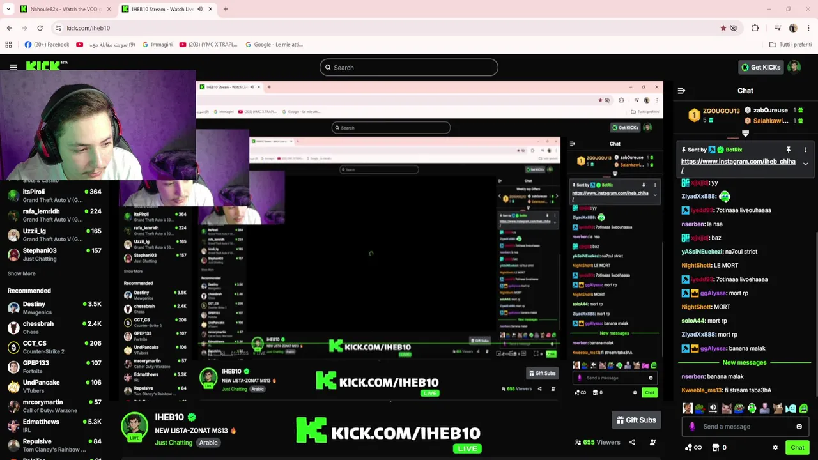Open the account avatar beside Get KICKs
Viewport: 818px width, 460px height.
click(794, 67)
